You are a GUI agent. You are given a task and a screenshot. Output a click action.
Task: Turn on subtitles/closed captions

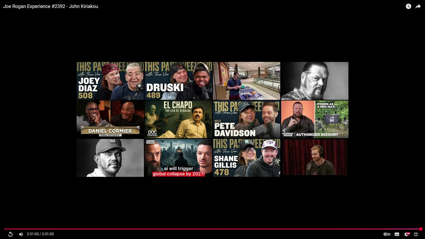tap(397, 234)
